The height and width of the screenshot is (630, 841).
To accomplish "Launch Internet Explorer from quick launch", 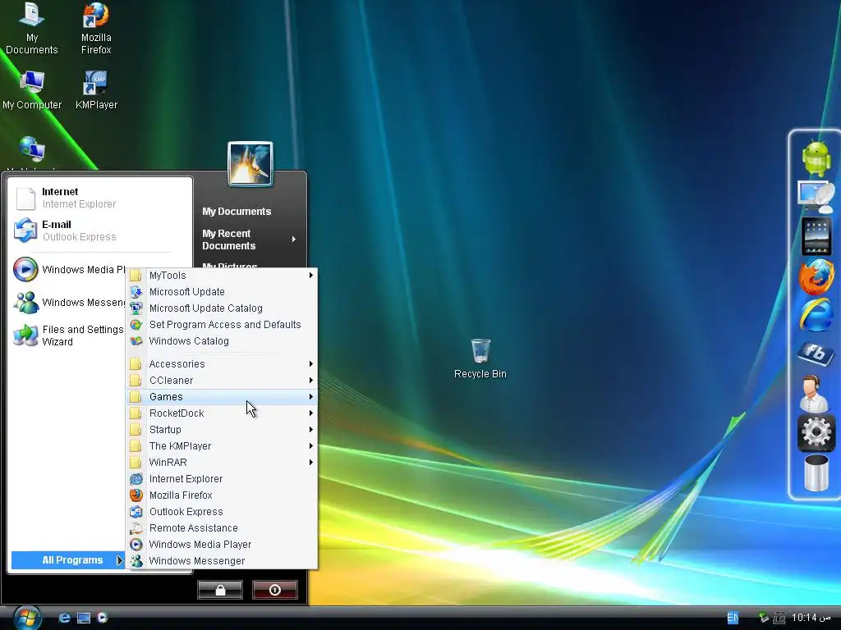I will [64, 618].
